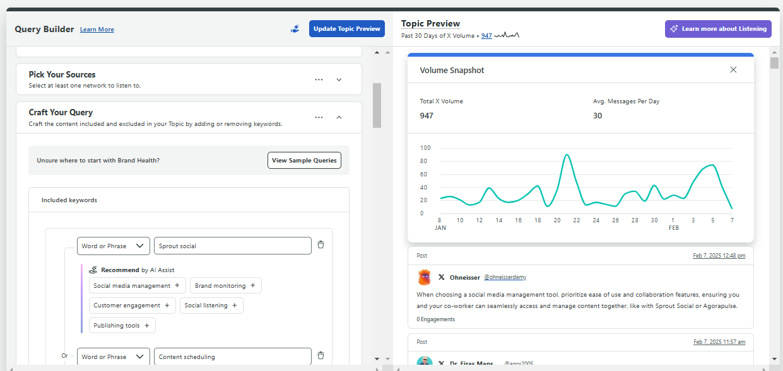The image size is (783, 371).
Task: Click the Ohneisser author name
Action: click(465, 277)
